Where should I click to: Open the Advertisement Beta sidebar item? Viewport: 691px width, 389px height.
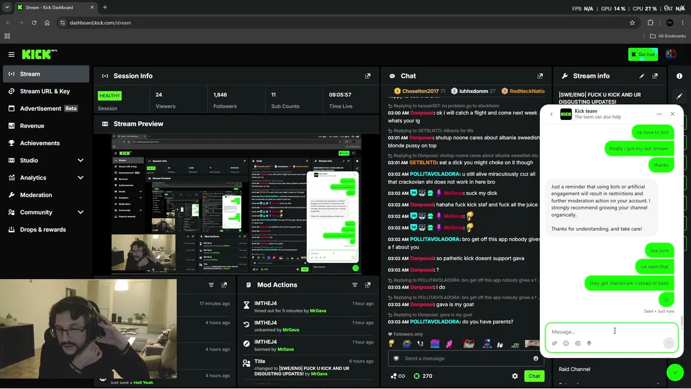click(x=46, y=109)
